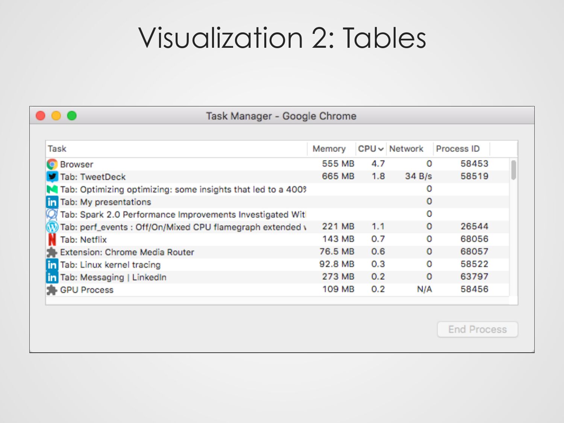
Task: Click the icon beside Spark 2.0 tab
Action: [x=52, y=214]
